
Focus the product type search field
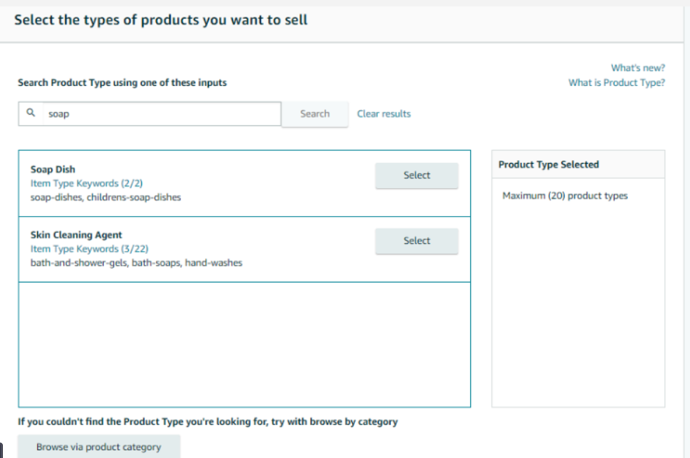click(x=161, y=114)
